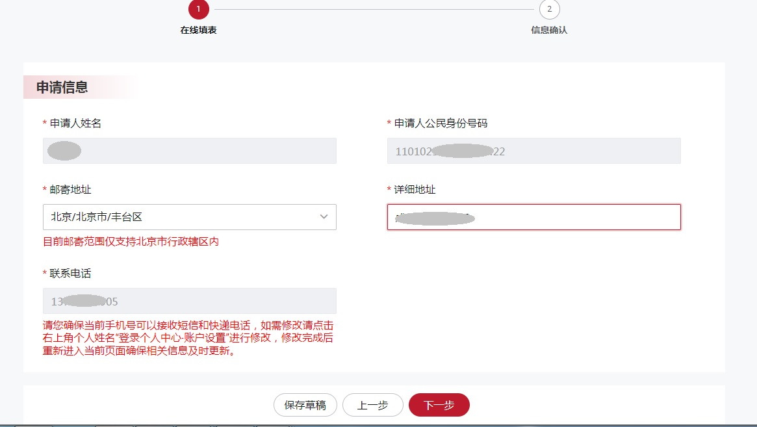The height and width of the screenshot is (427, 757).
Task: Click the 申请人姓名 input field
Action: click(x=189, y=151)
